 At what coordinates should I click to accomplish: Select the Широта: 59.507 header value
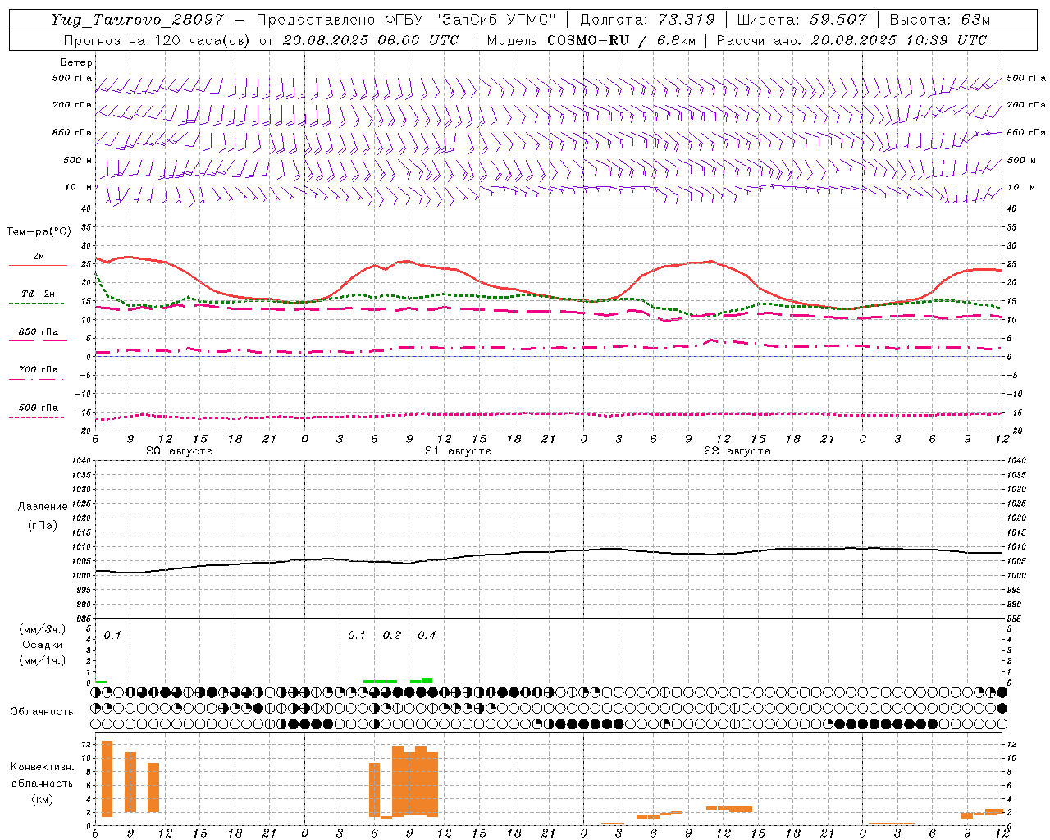(801, 20)
